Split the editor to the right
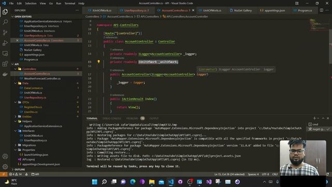The image size is (332, 187). click(x=322, y=10)
